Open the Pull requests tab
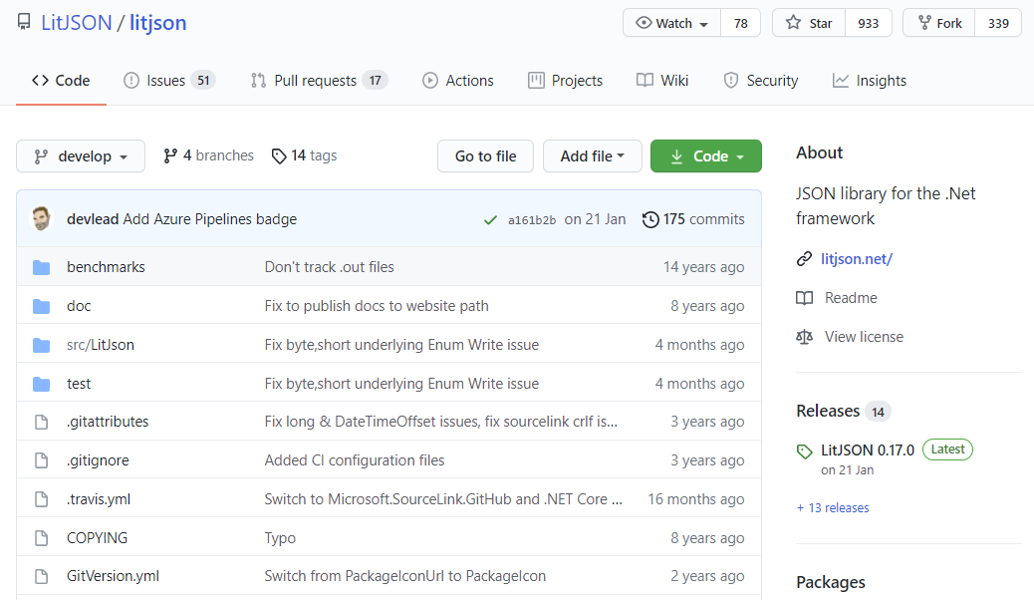 pyautogui.click(x=315, y=81)
